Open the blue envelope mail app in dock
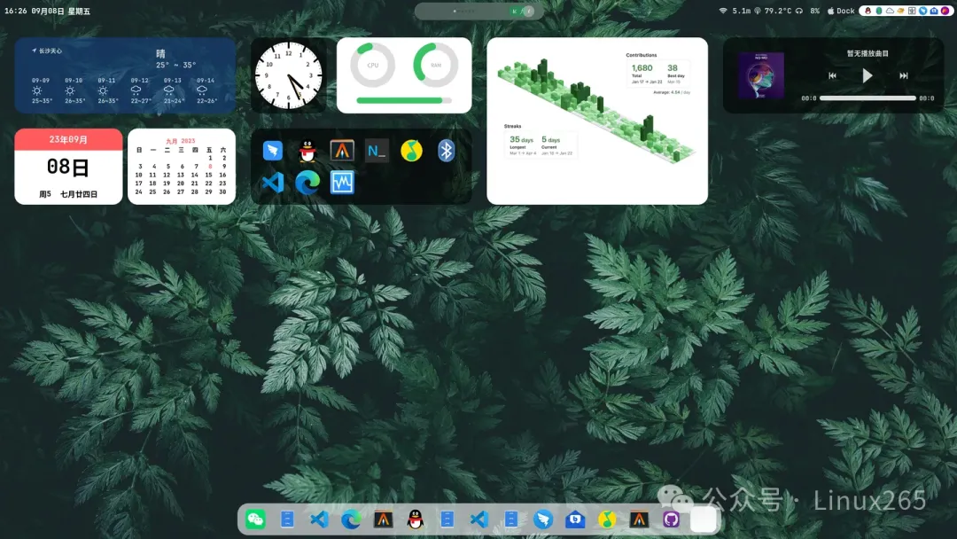Viewport: 957px width, 539px height. pos(575,519)
